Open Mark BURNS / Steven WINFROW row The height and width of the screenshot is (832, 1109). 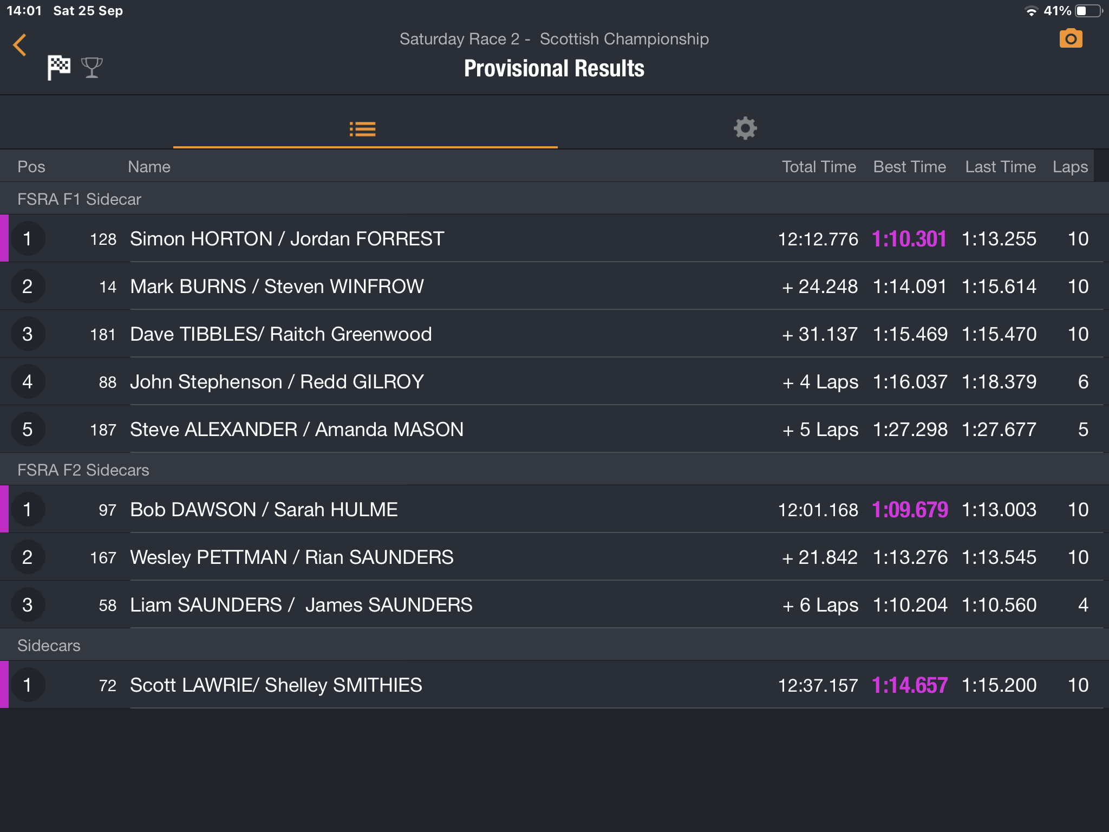coord(554,286)
